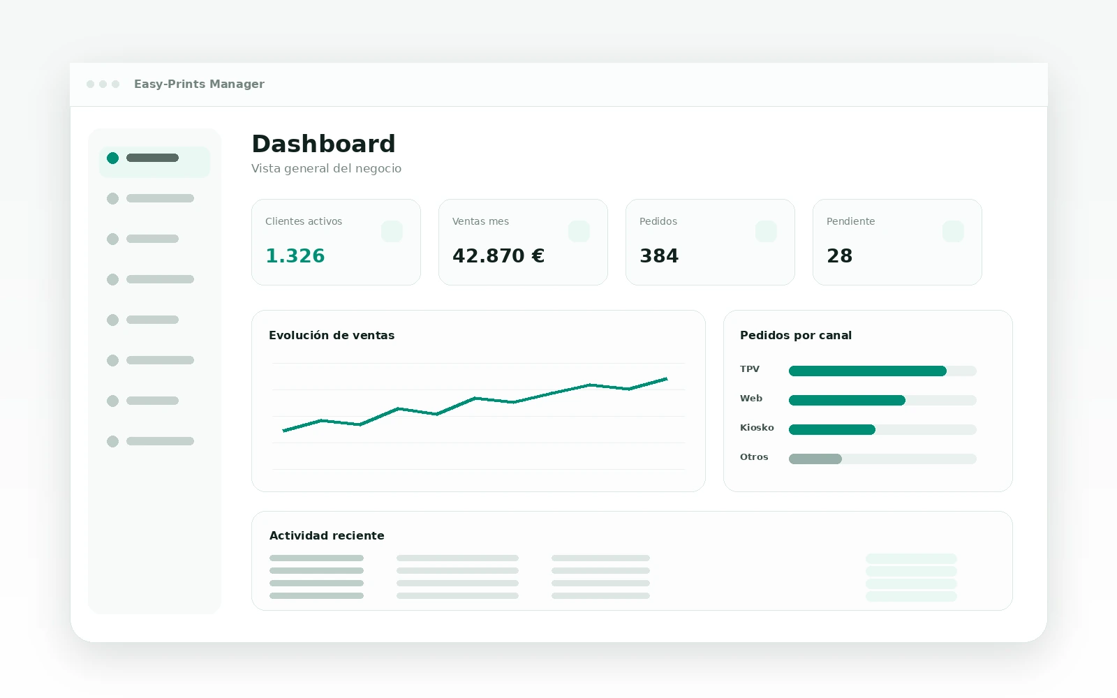Click the "Actividad reciente" heading
The image size is (1117, 698).
pos(327,535)
